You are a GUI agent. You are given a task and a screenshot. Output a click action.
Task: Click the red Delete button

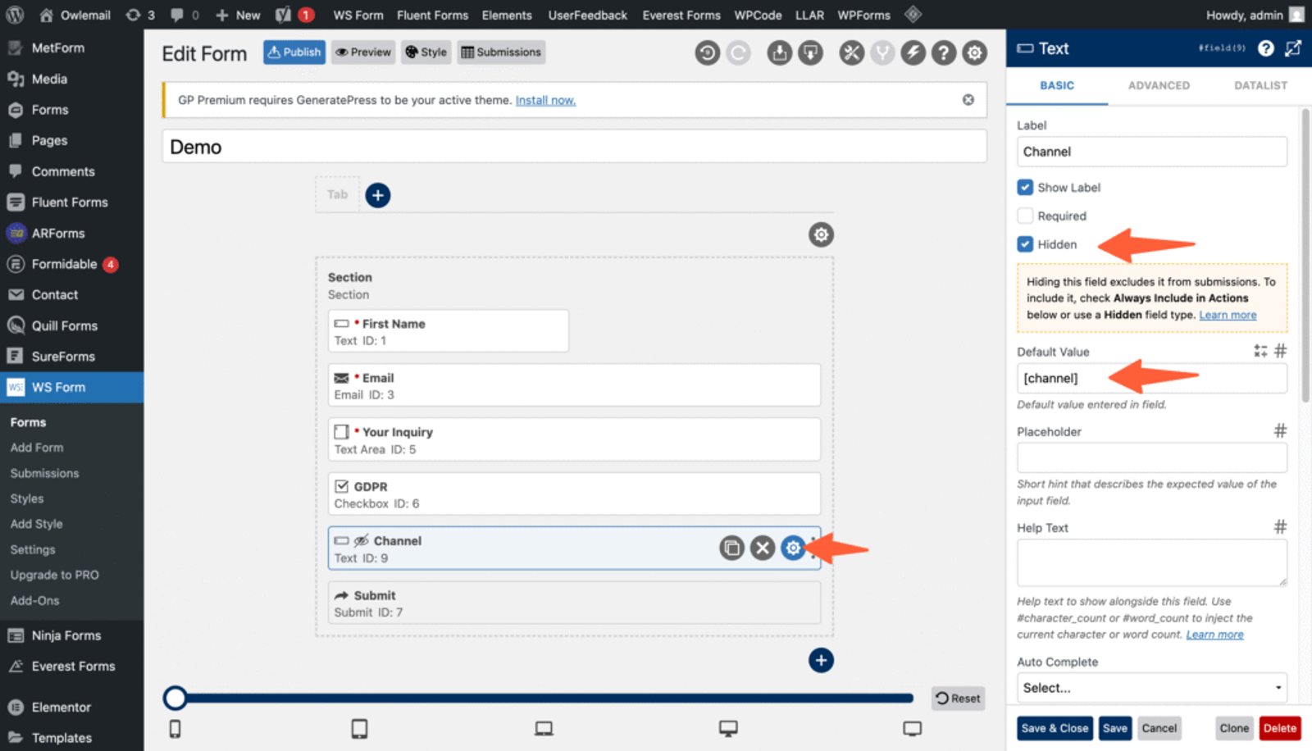tap(1279, 728)
